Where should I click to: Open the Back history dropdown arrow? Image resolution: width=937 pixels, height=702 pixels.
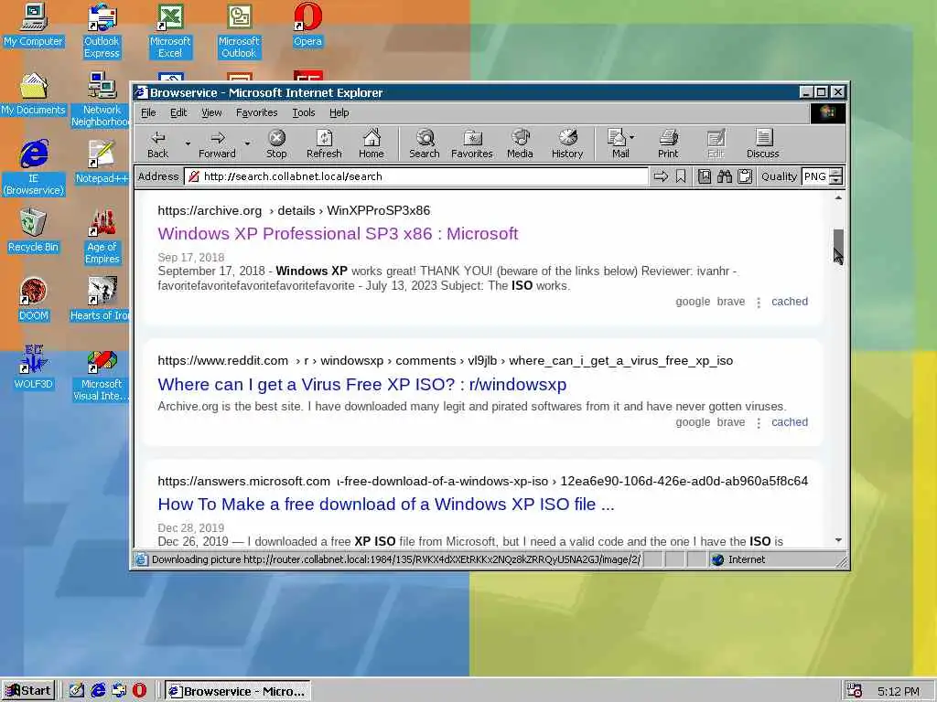[x=188, y=144]
